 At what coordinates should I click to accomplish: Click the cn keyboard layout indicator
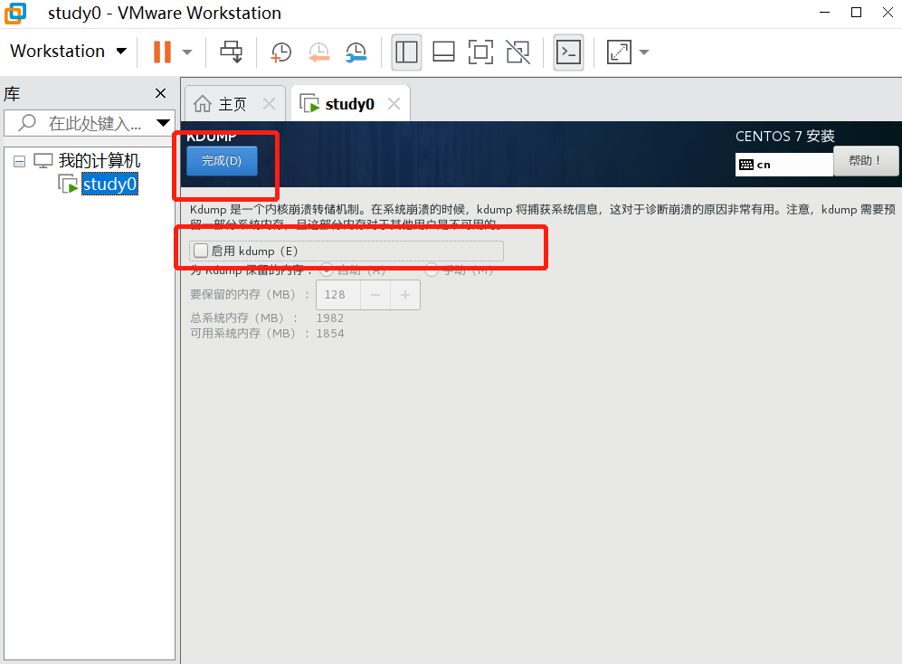(x=784, y=165)
